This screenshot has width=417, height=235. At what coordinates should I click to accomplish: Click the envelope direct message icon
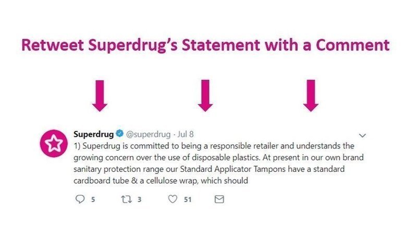coord(219,199)
